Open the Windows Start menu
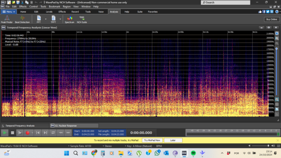 pyautogui.click(x=67, y=153)
